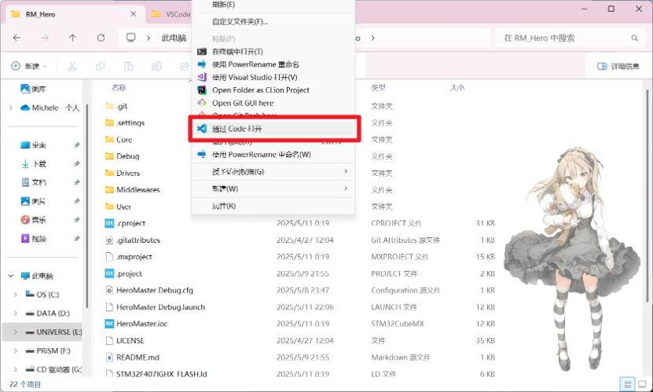Expand the OS (C:) drive node
Screen dimensions: 653x392
pyautogui.click(x=16, y=295)
